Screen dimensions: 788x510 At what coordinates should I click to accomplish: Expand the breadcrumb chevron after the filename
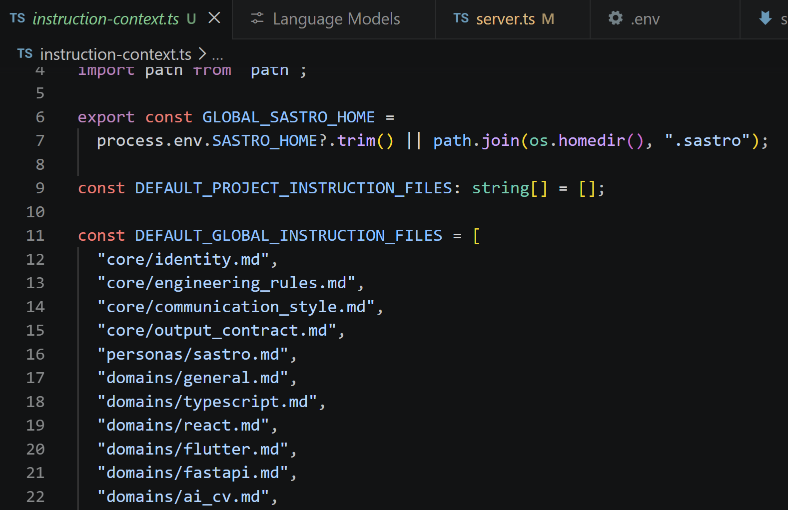[202, 53]
